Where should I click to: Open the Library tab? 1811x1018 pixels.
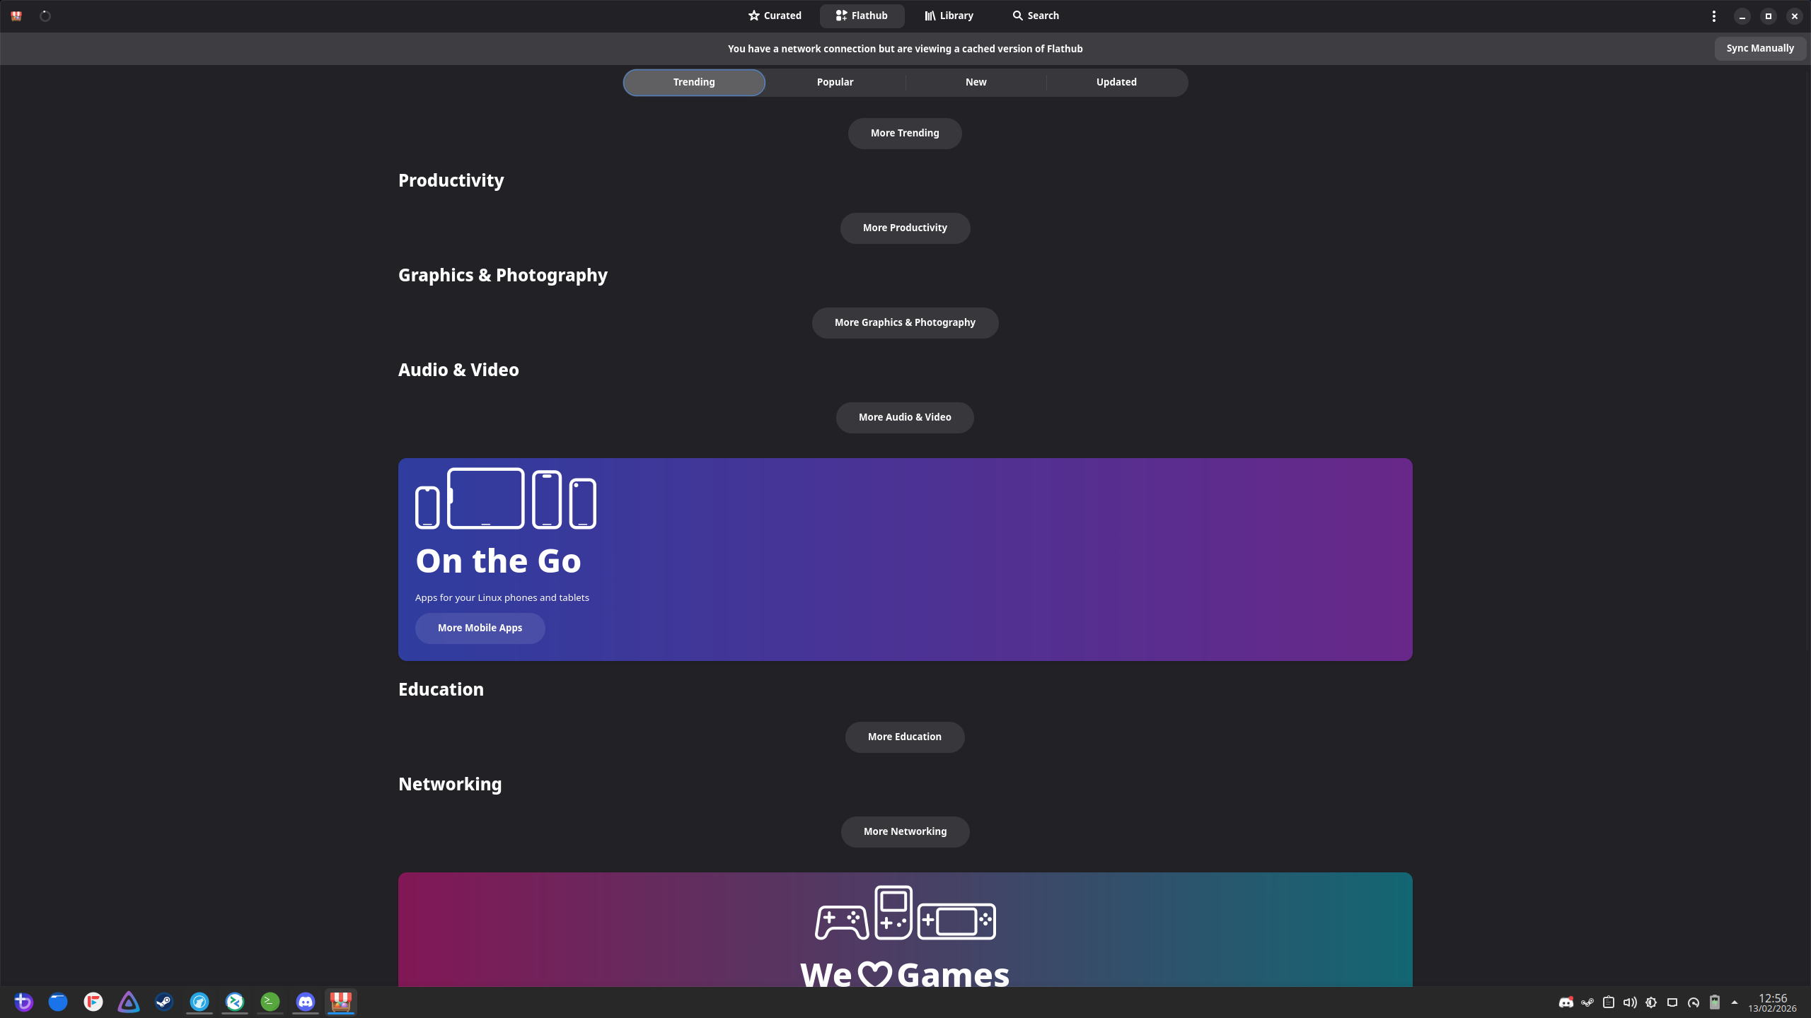point(949,16)
